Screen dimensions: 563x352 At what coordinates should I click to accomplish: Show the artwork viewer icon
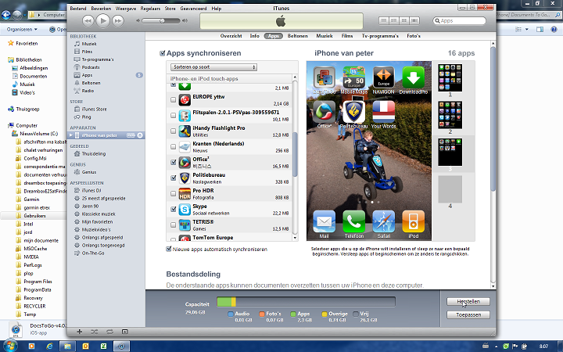pos(124,332)
